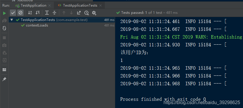Click Toggle auto-test icon in sidebar
The image size is (243, 108).
click(4, 28)
